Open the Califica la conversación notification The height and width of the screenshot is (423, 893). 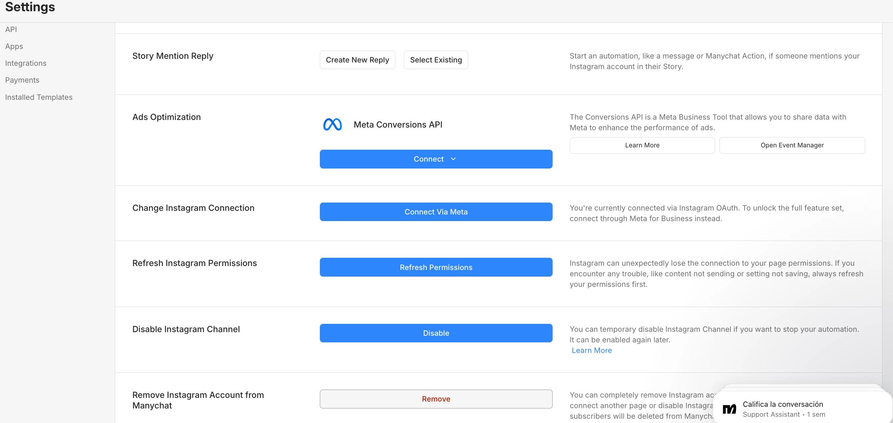coord(782,404)
